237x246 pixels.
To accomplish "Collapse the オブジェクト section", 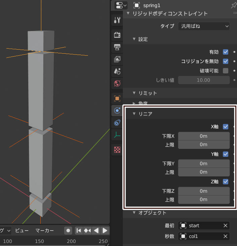I will click(x=134, y=212).
